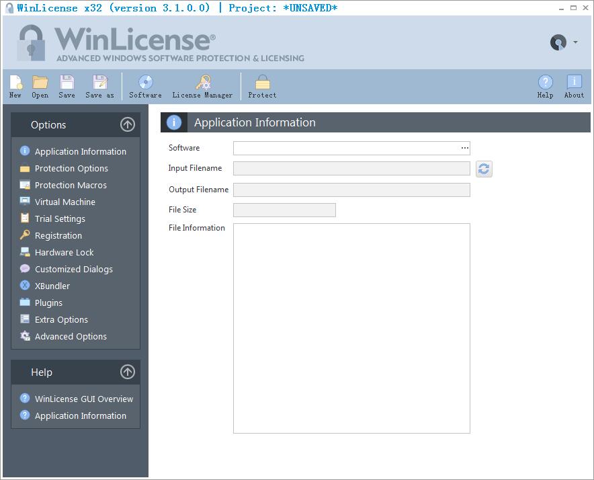This screenshot has width=594, height=480.
Task: Open the Protection Macros section
Action: pos(71,185)
